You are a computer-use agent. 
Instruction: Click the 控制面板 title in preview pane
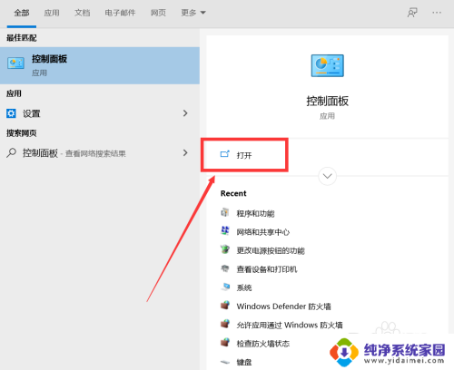point(328,101)
